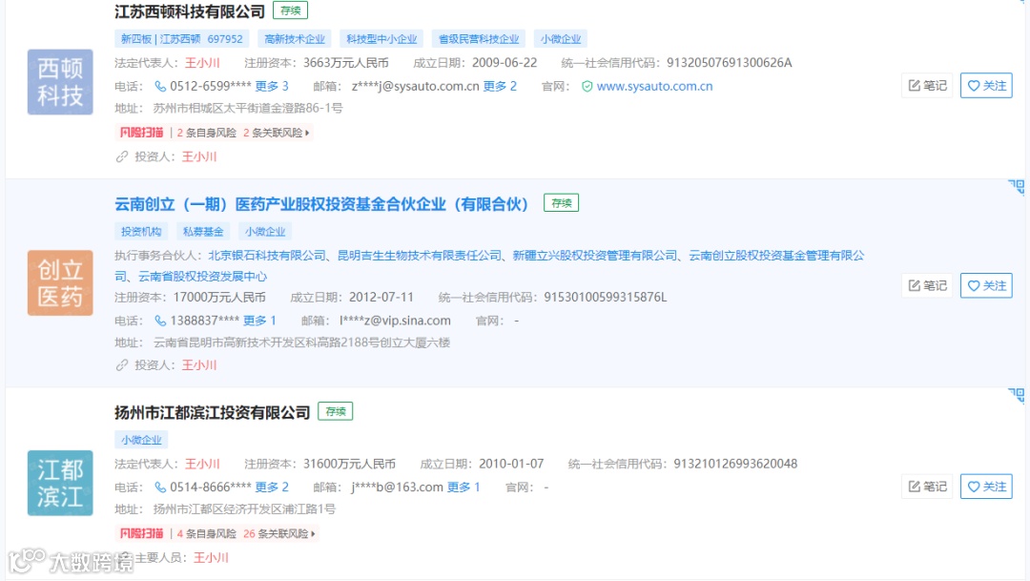
Task: Click the QR code corner icon of 云南创立 card
Action: point(1017,187)
